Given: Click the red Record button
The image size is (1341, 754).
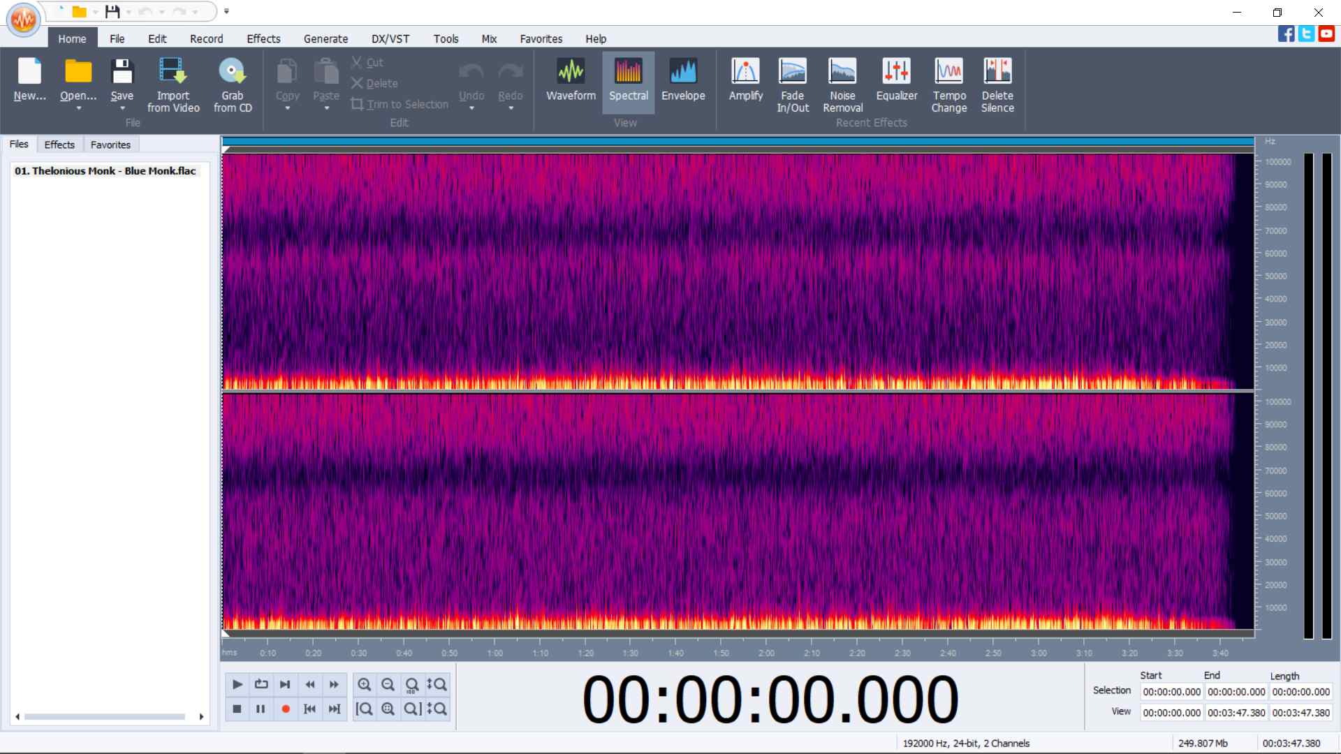Looking at the screenshot, I should [x=285, y=709].
